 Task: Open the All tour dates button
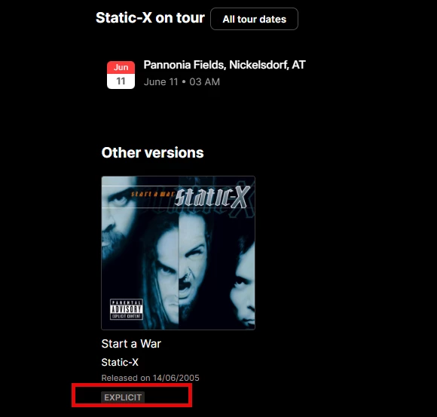tap(254, 19)
